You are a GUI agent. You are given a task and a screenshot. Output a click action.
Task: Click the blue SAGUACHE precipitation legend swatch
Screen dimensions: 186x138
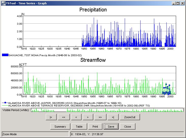point(5,55)
